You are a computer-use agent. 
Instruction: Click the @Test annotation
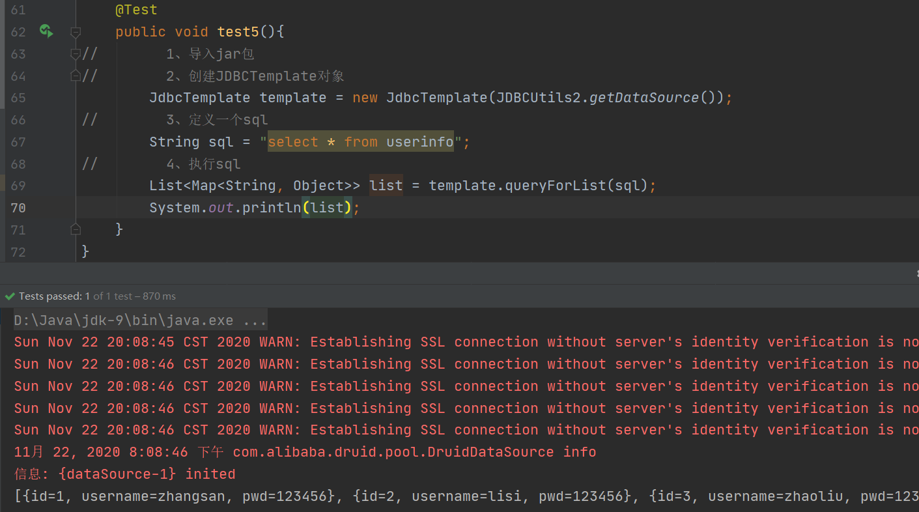click(x=136, y=10)
